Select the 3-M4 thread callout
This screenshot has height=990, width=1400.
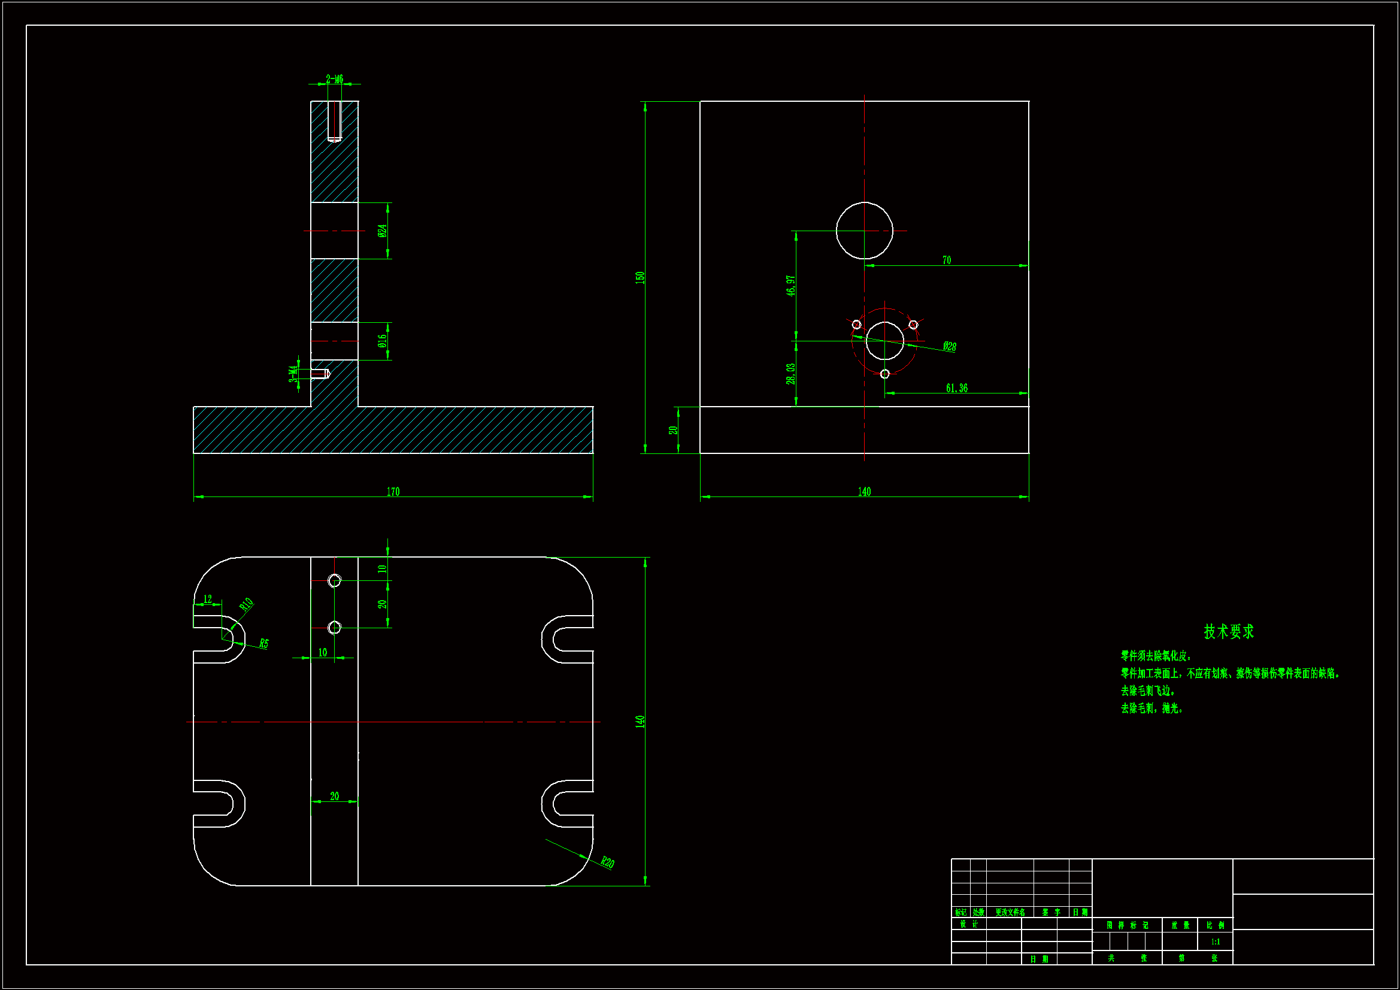coord(293,373)
